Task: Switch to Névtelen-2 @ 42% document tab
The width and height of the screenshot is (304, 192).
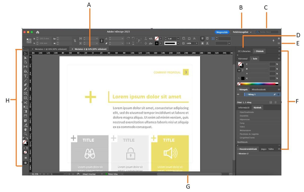Action: (90, 49)
